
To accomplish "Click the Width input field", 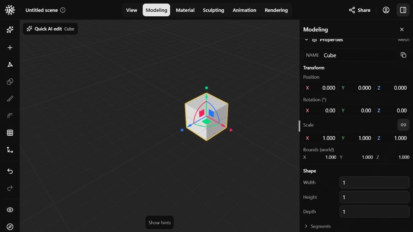I will pyautogui.click(x=374, y=182).
